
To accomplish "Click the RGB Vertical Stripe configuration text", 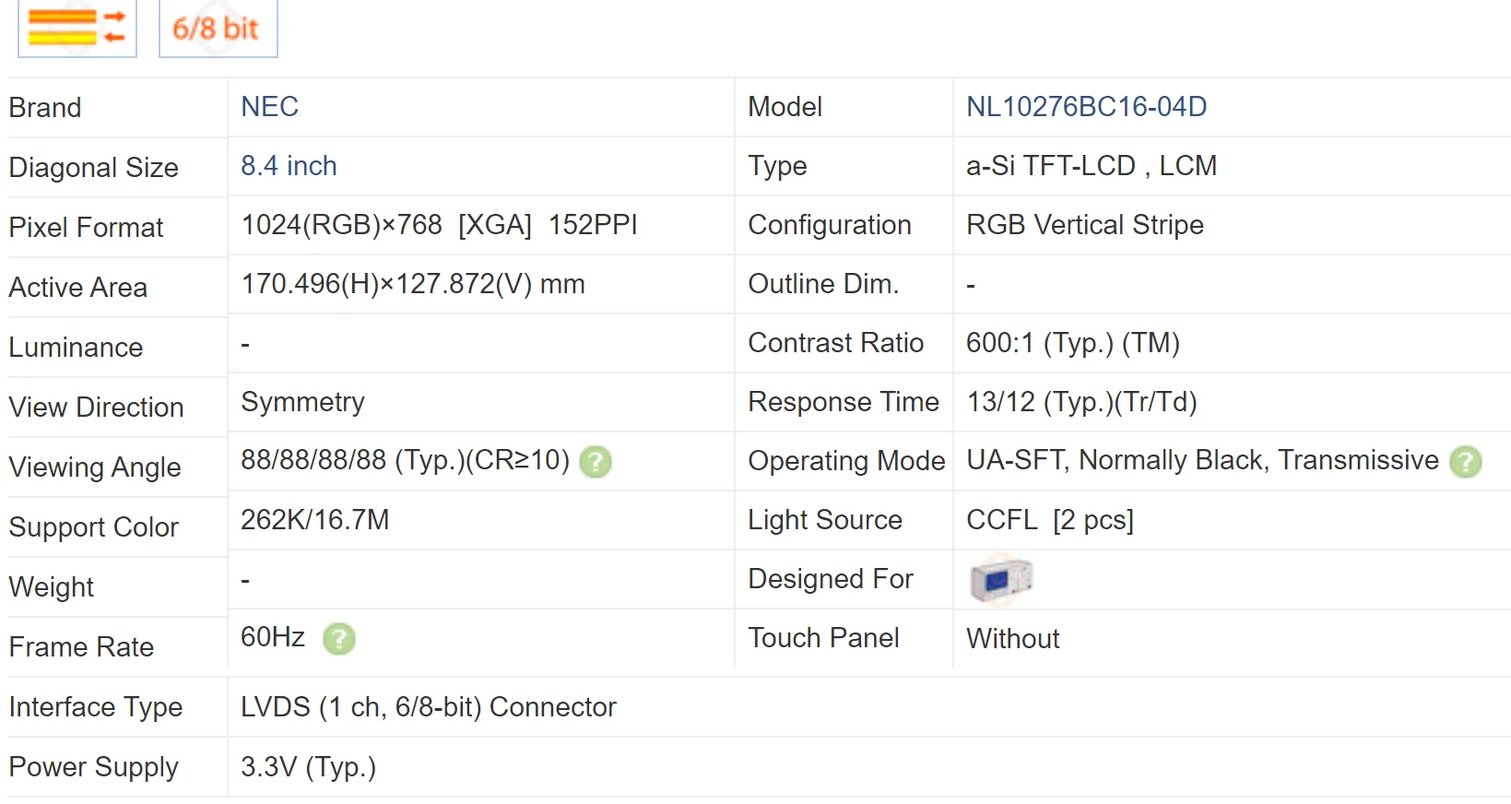I will click(1084, 225).
